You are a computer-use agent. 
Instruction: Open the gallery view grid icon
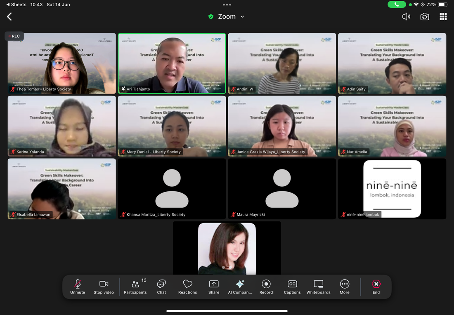point(443,16)
